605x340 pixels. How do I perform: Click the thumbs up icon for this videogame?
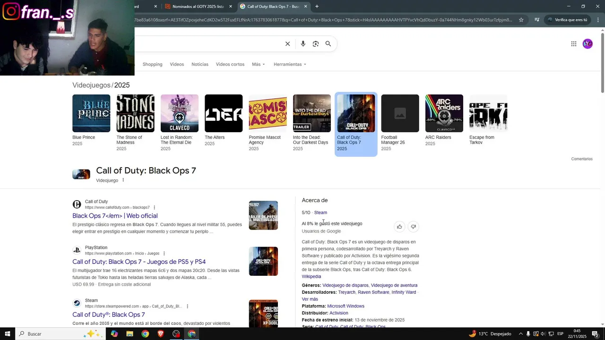399,227
